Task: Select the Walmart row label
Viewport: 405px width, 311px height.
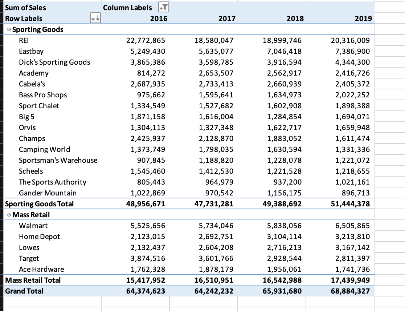Action: coord(33,226)
